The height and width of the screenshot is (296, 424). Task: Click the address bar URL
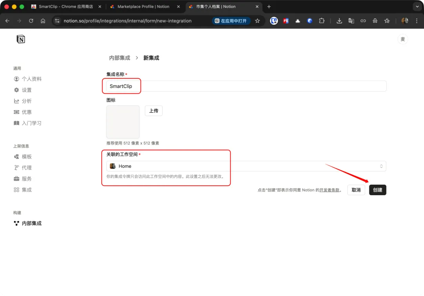pos(128,21)
